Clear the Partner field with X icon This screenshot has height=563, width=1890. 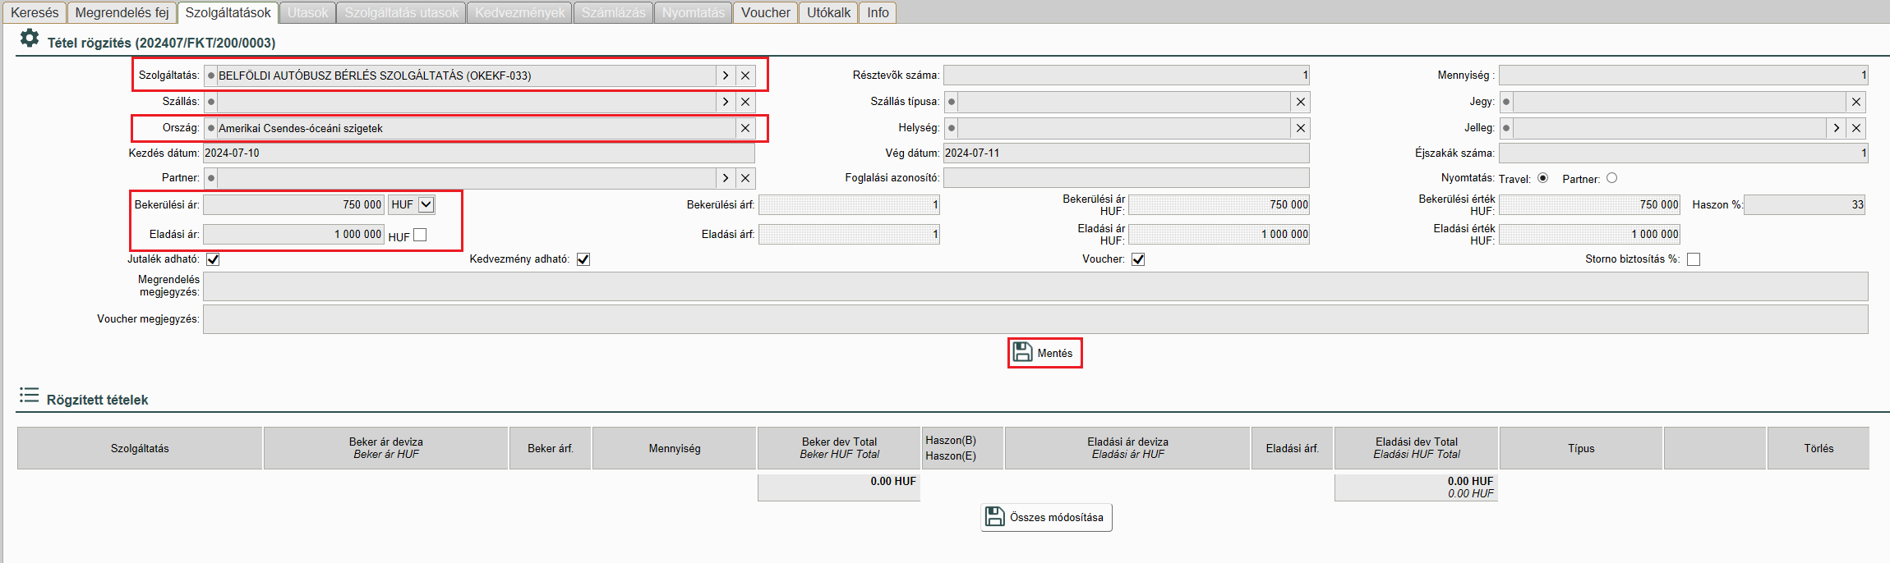coord(745,178)
